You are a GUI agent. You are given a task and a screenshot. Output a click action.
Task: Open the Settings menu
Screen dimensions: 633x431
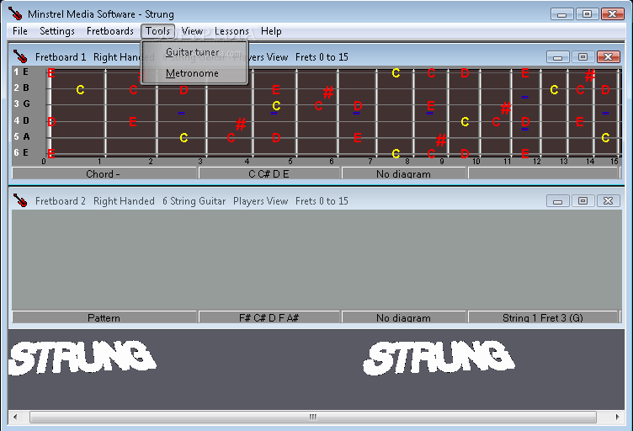(x=57, y=31)
